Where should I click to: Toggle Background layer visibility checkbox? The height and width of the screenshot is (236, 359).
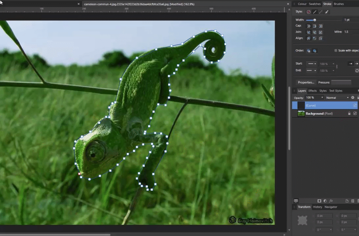point(355,113)
